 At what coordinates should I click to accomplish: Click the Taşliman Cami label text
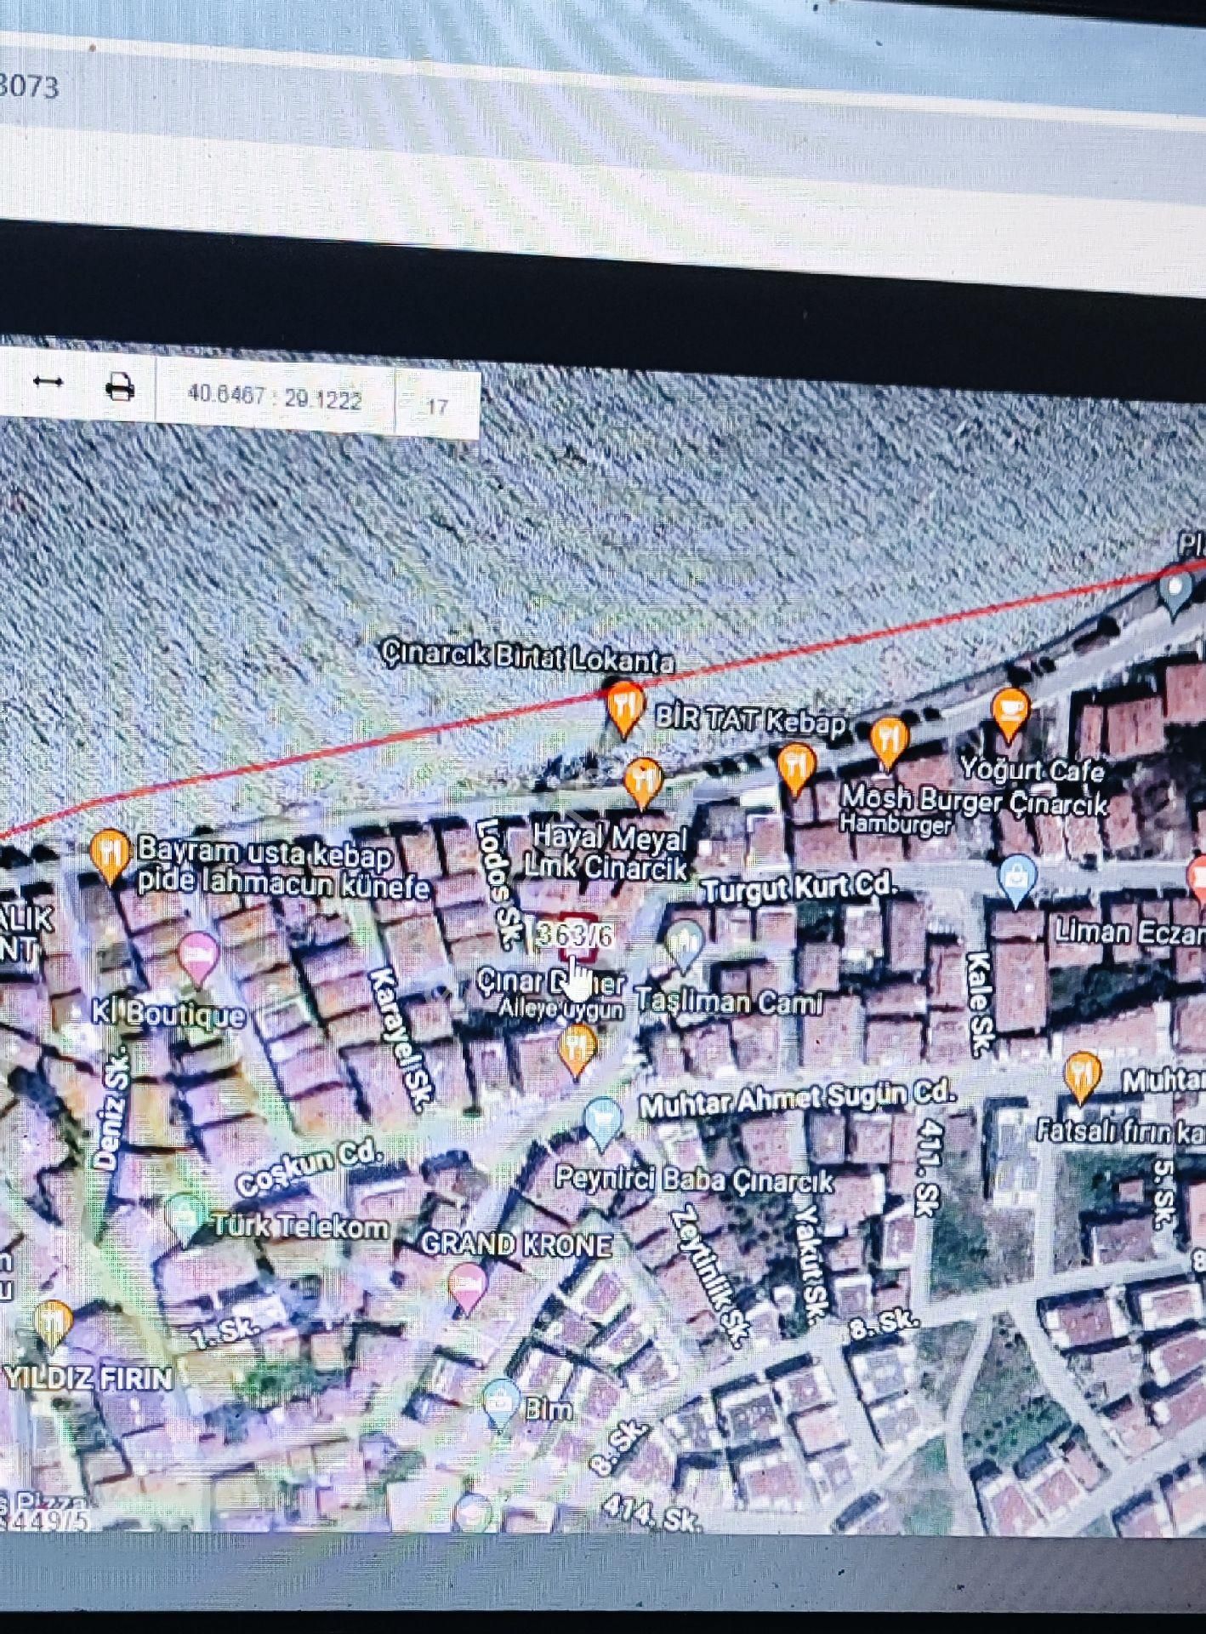tap(730, 1002)
